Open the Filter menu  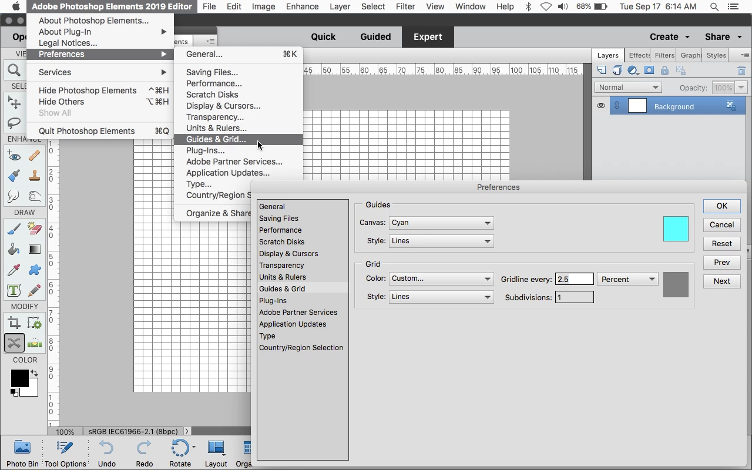click(x=406, y=6)
